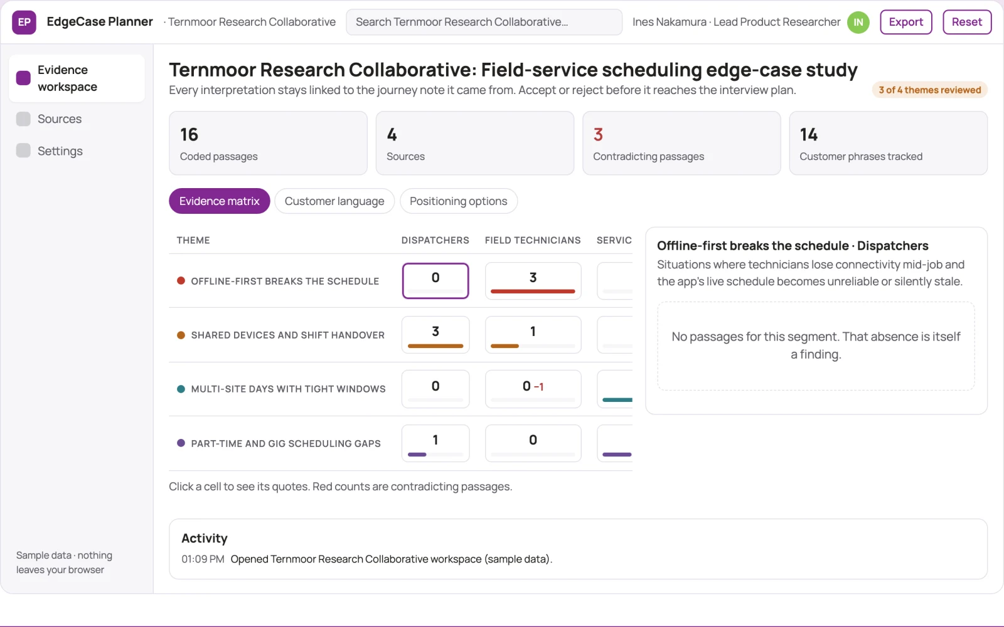Click the 'Opened Ternmoor Research Collaborative workspace' activity entry
Viewport: 1004px width, 627px height.
392,559
